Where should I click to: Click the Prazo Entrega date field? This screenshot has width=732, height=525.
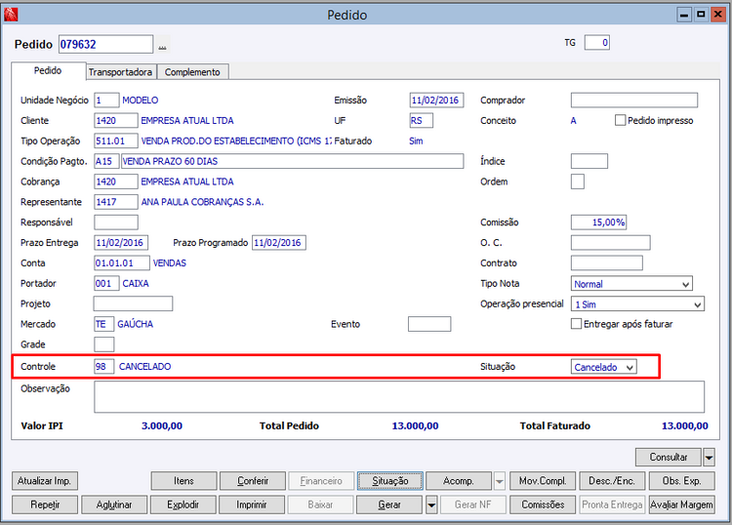tap(121, 243)
